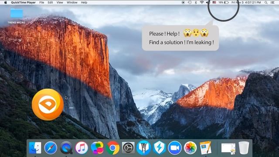Open Finder from the Dock
The width and height of the screenshot is (279, 157).
coord(35,148)
